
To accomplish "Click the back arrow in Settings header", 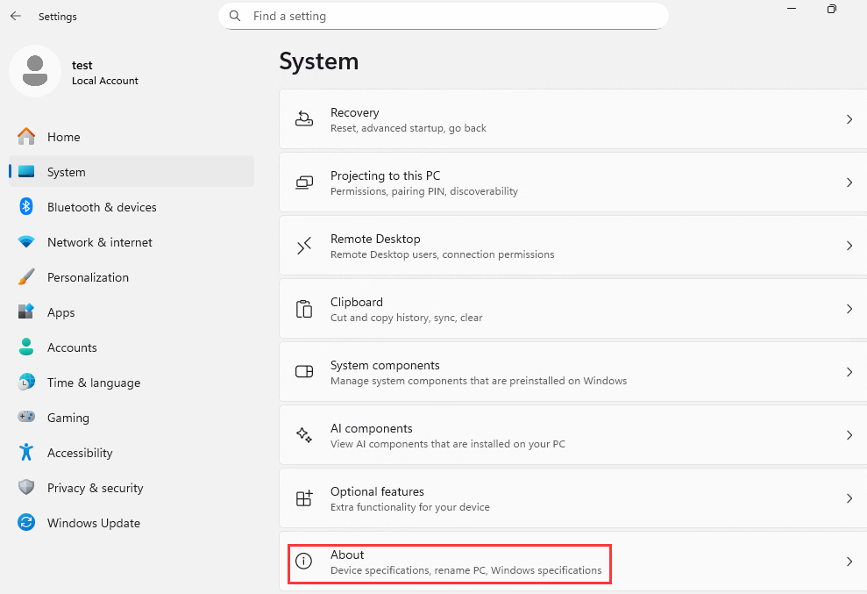I will (16, 17).
